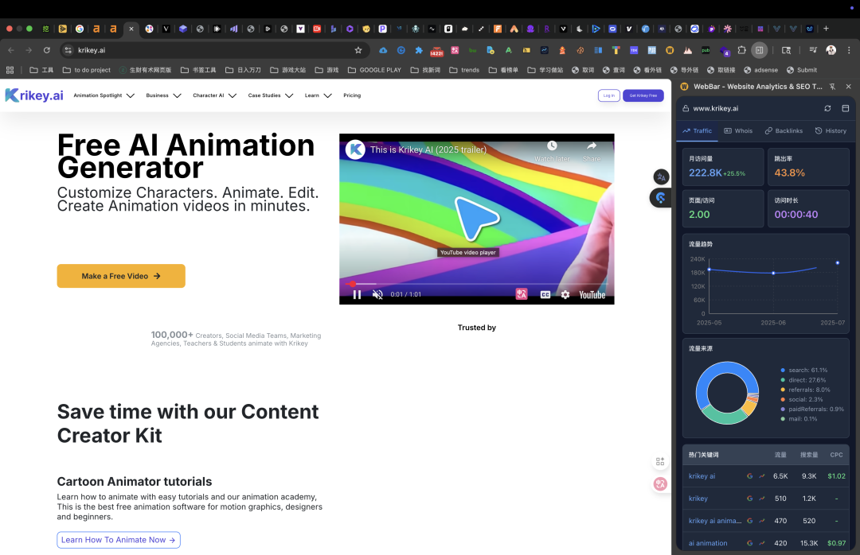Click the www.krikey.ai domain in WebBar

[715, 108]
